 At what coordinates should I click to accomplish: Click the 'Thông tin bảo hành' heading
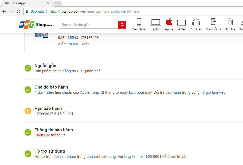(54, 130)
